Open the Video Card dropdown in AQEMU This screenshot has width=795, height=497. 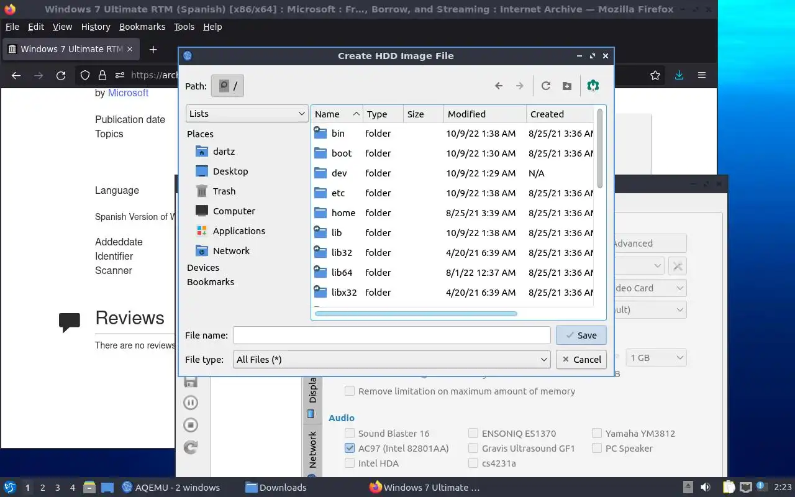point(650,288)
